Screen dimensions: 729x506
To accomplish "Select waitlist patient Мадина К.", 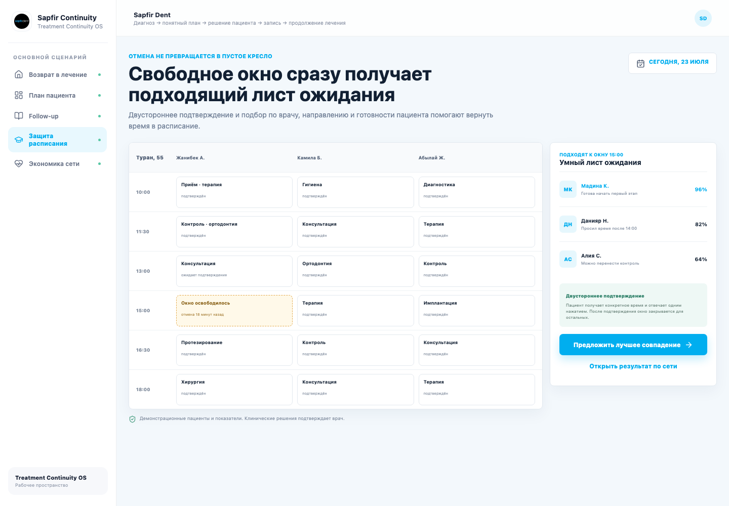I will (x=633, y=189).
